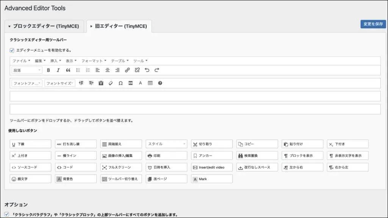Click the bulleted list icon
388x218 pixels.
pos(78,70)
